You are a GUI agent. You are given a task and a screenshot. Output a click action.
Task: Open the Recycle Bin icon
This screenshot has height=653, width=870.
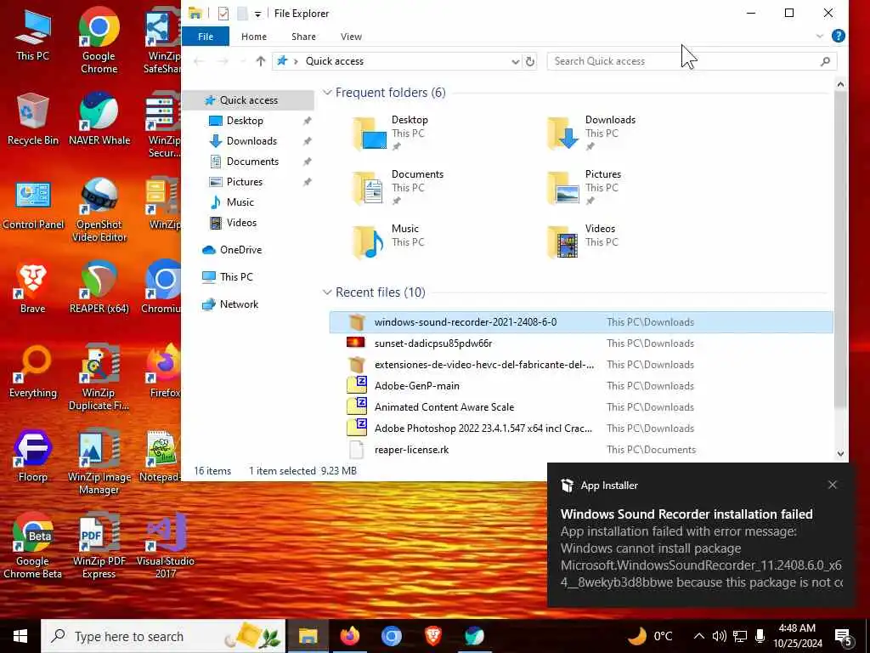pyautogui.click(x=33, y=119)
